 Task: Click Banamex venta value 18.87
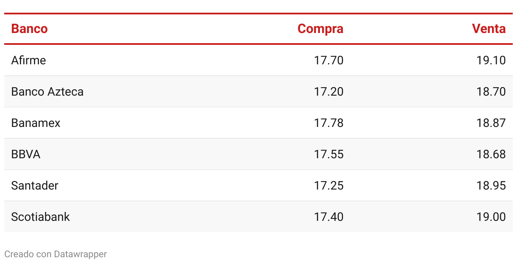click(x=491, y=123)
